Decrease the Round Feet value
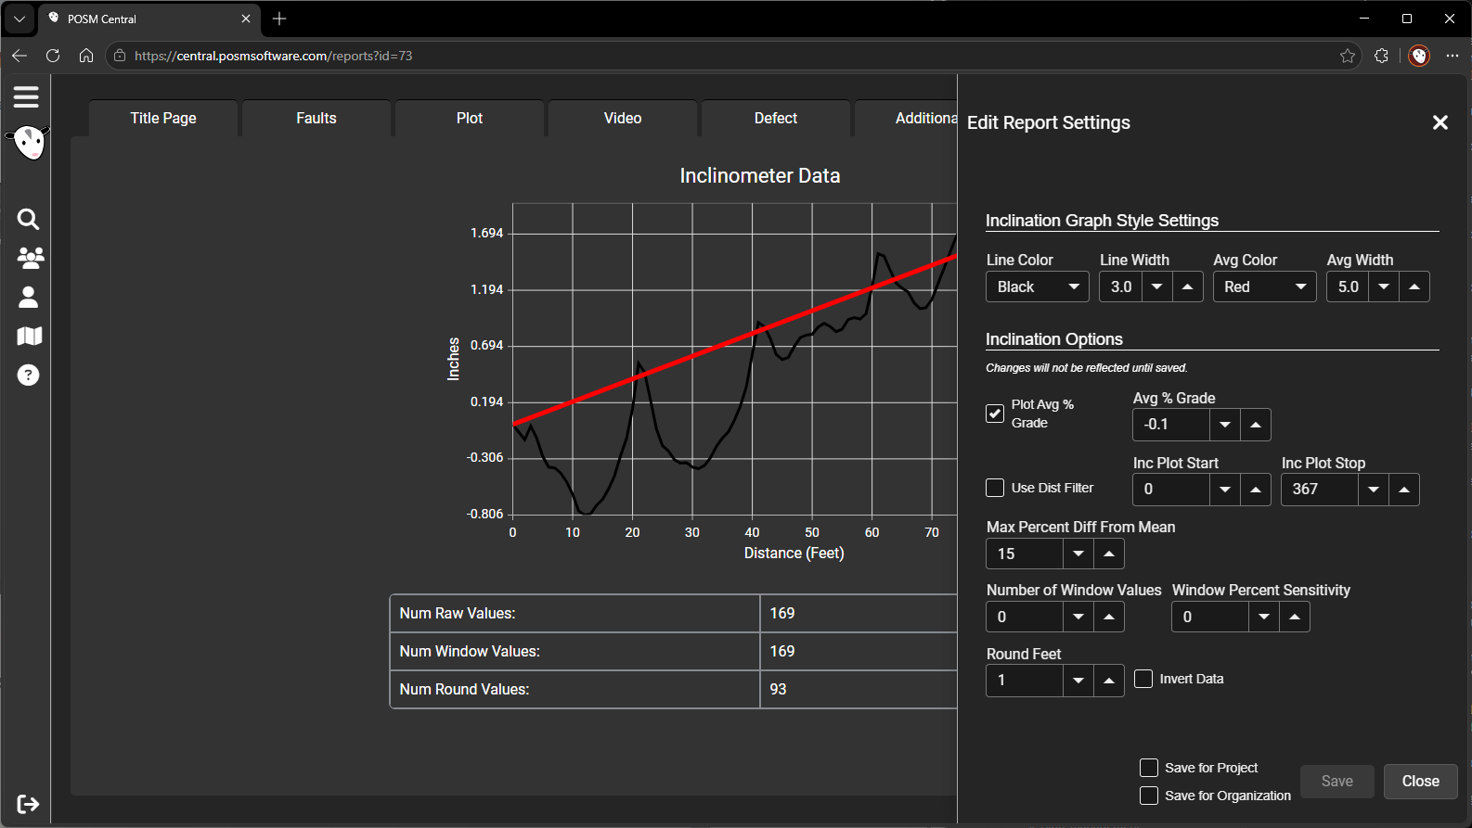Image resolution: width=1472 pixels, height=828 pixels. point(1078,680)
